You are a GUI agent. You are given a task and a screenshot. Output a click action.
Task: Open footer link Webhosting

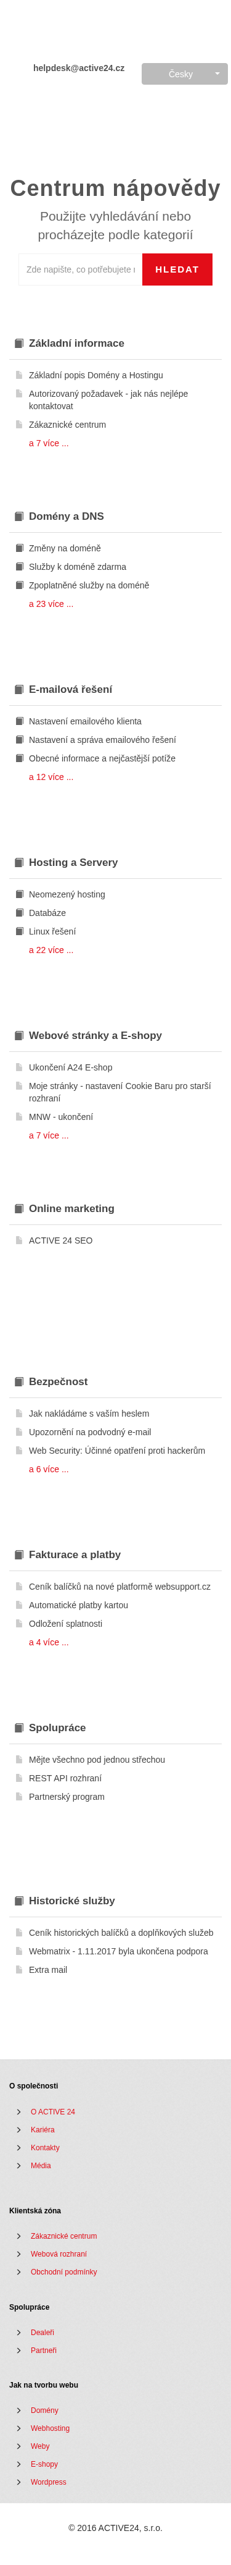(51, 2428)
